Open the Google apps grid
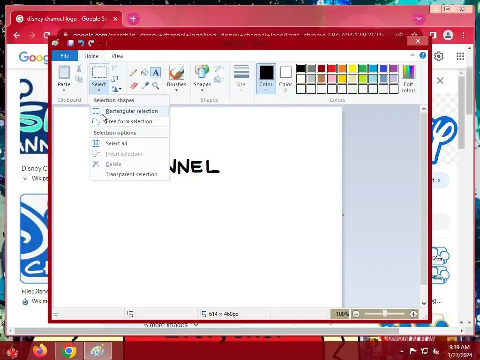480x360 pixels. click(460, 56)
